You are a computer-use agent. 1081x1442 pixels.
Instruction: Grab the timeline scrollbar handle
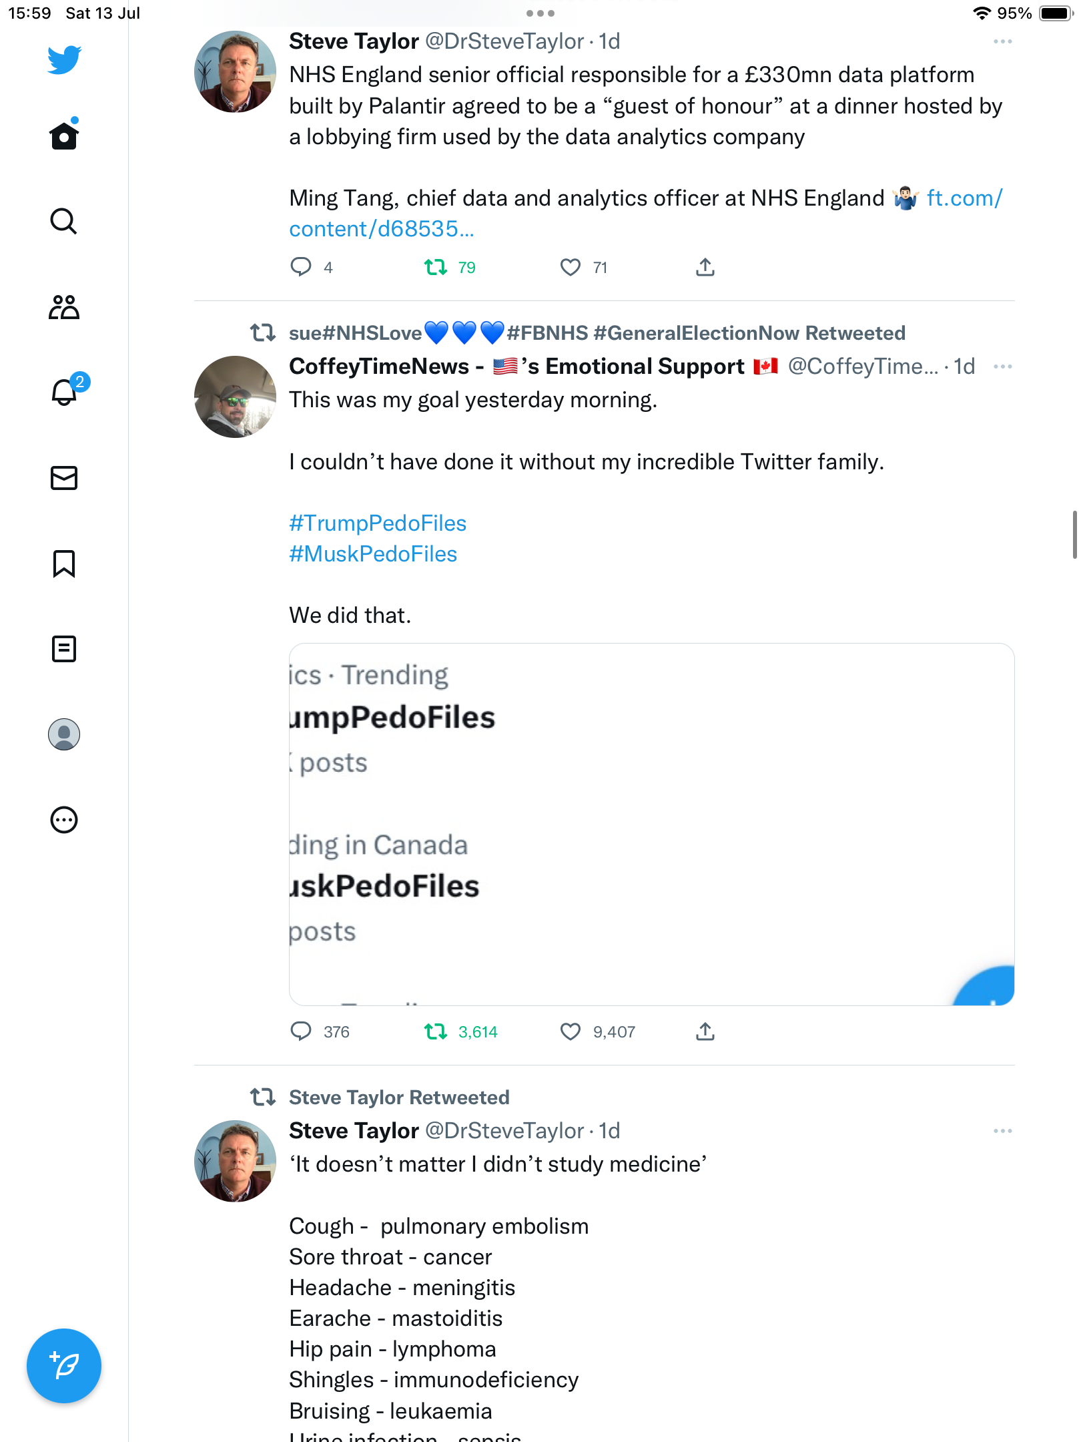[x=1074, y=534]
